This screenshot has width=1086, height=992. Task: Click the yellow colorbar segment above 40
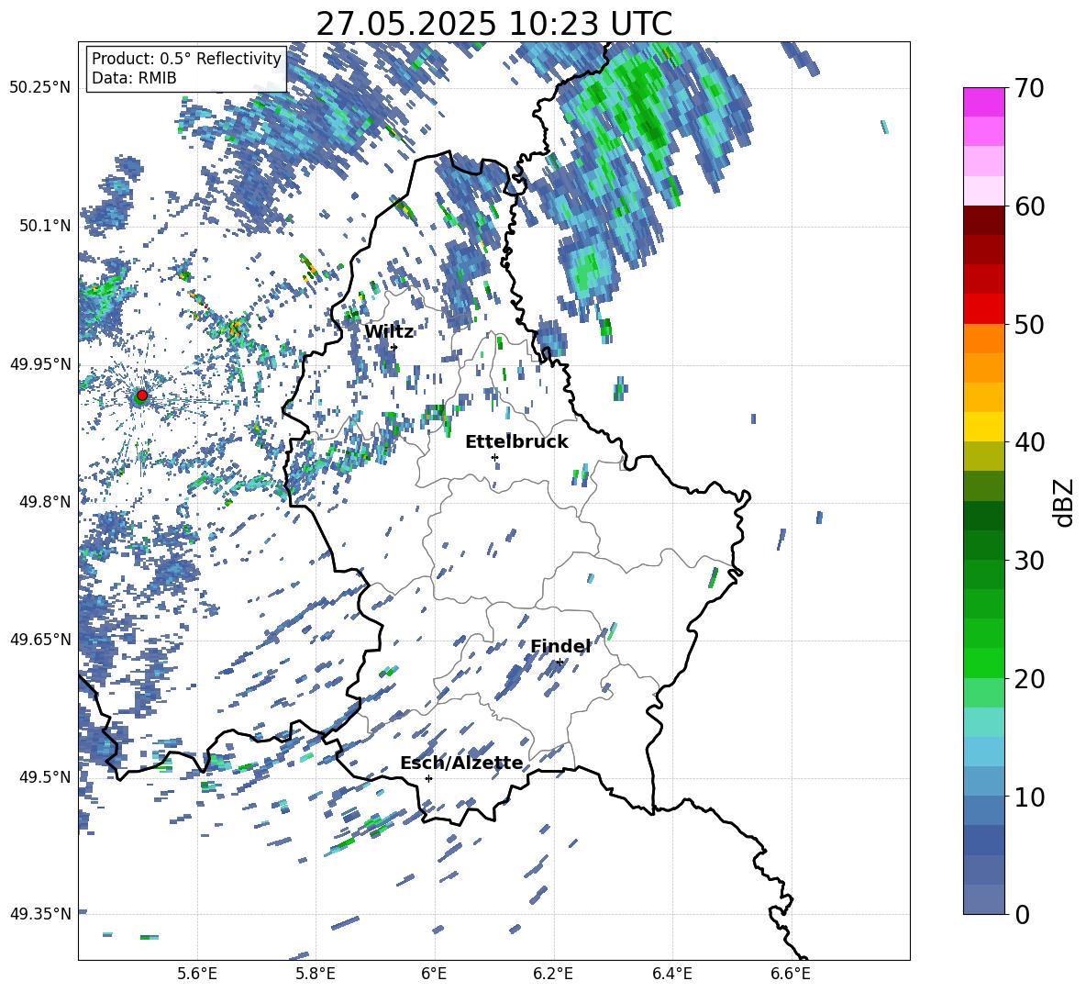pyautogui.click(x=983, y=426)
